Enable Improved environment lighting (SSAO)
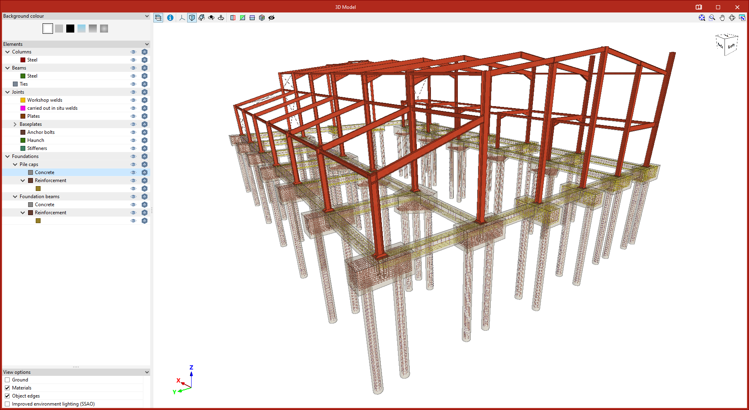Image resolution: width=749 pixels, height=410 pixels. [x=7, y=404]
